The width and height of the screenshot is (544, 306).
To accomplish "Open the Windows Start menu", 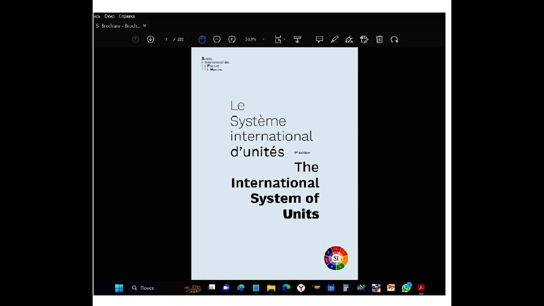I will (x=119, y=288).
